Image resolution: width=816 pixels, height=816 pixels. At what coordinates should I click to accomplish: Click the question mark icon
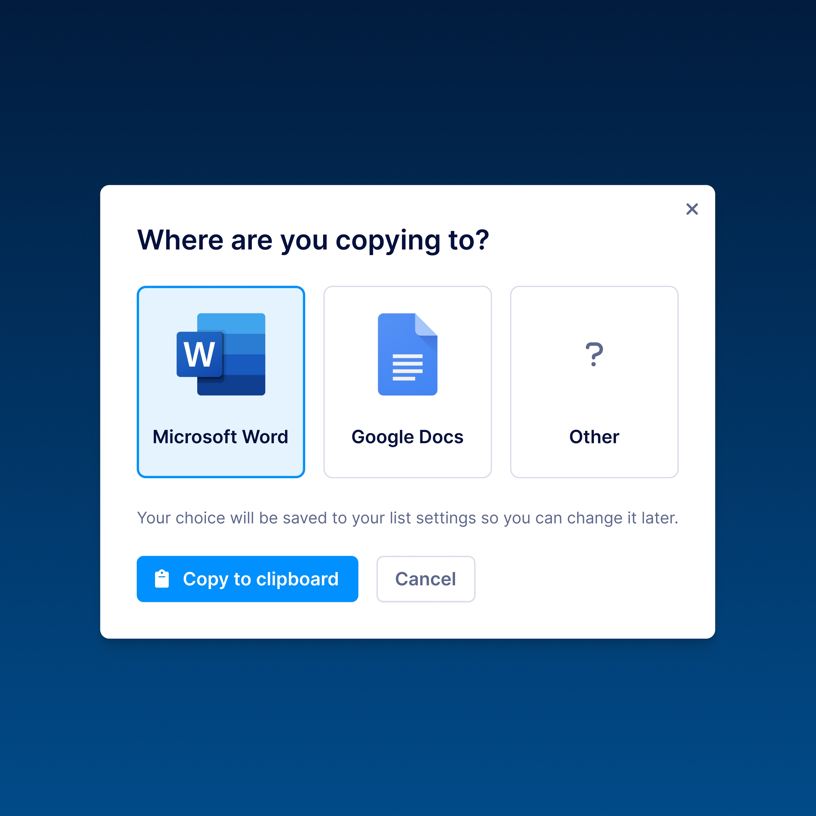pos(594,354)
